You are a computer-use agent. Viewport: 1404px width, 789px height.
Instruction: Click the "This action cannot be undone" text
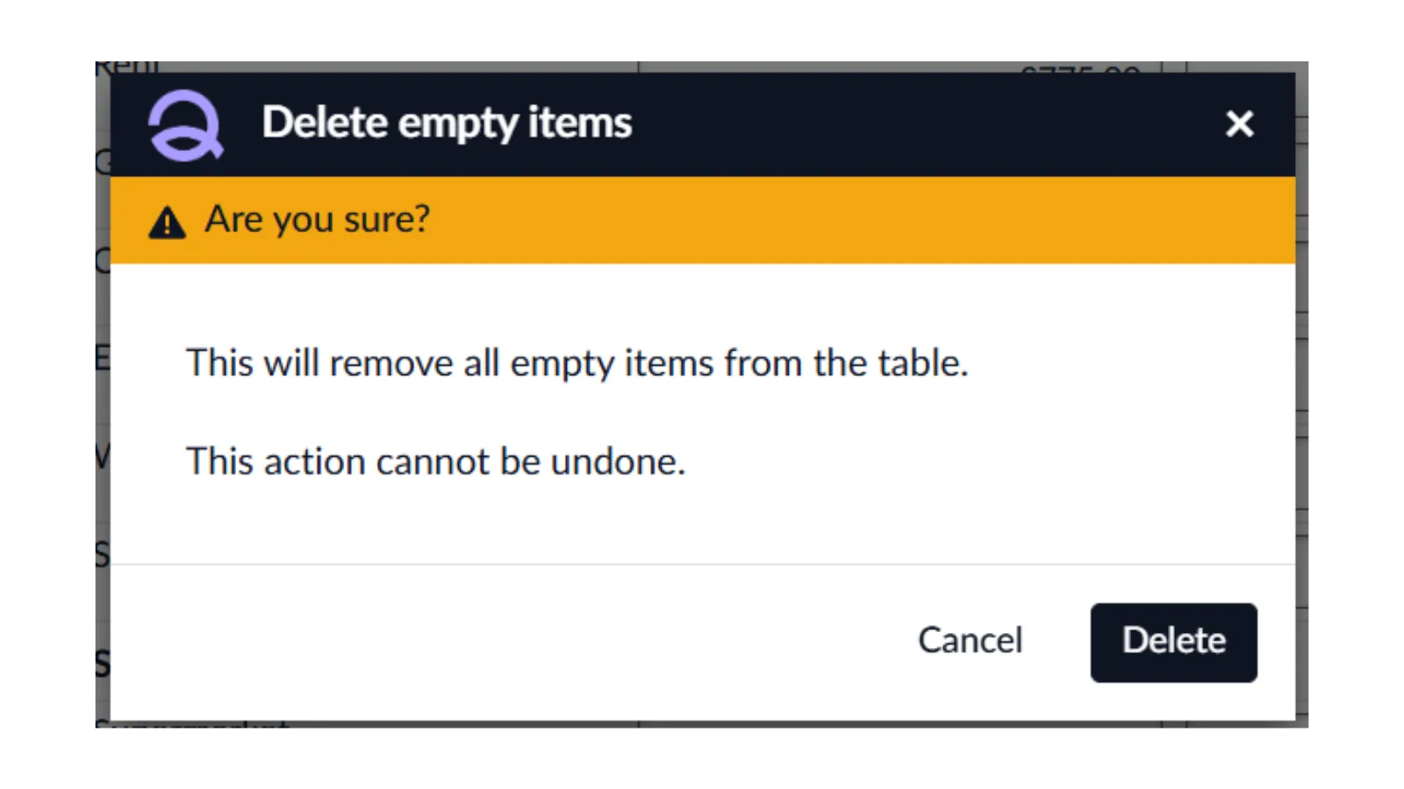pos(435,462)
